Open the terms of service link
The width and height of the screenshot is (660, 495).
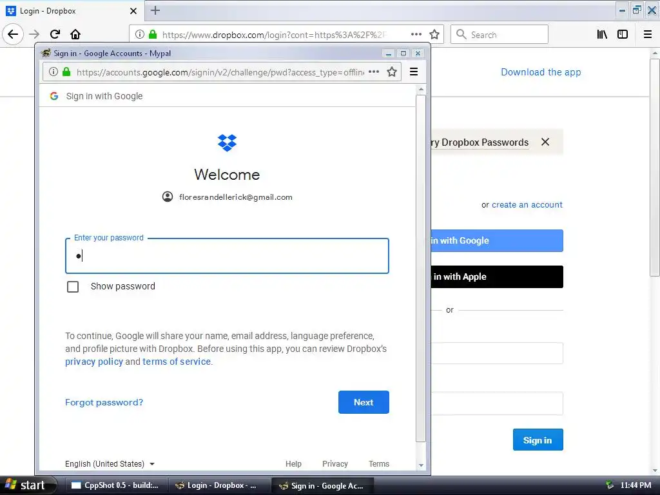[x=177, y=362]
